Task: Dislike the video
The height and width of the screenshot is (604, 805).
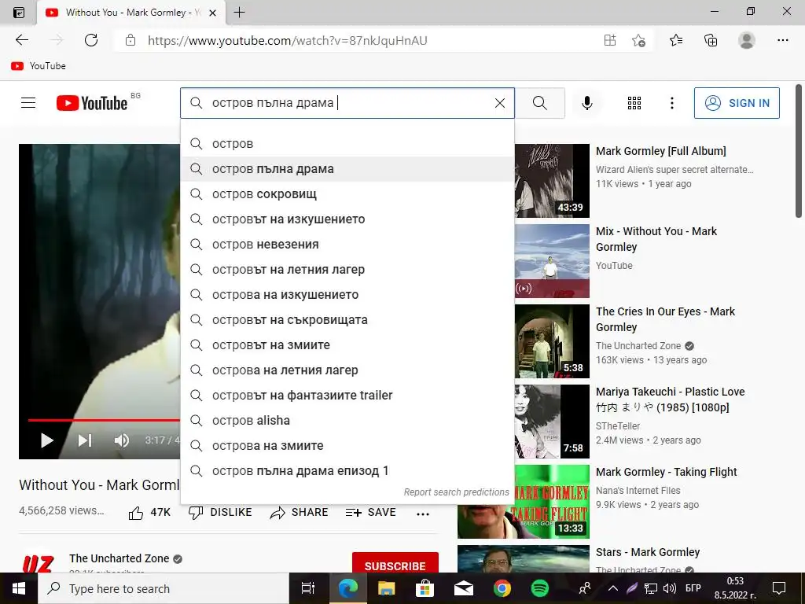Action: pos(220,513)
